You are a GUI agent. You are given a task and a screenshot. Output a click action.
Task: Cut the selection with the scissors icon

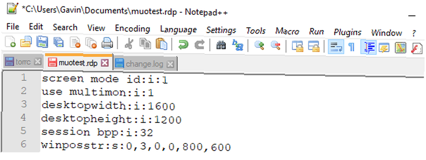[x=129, y=43]
